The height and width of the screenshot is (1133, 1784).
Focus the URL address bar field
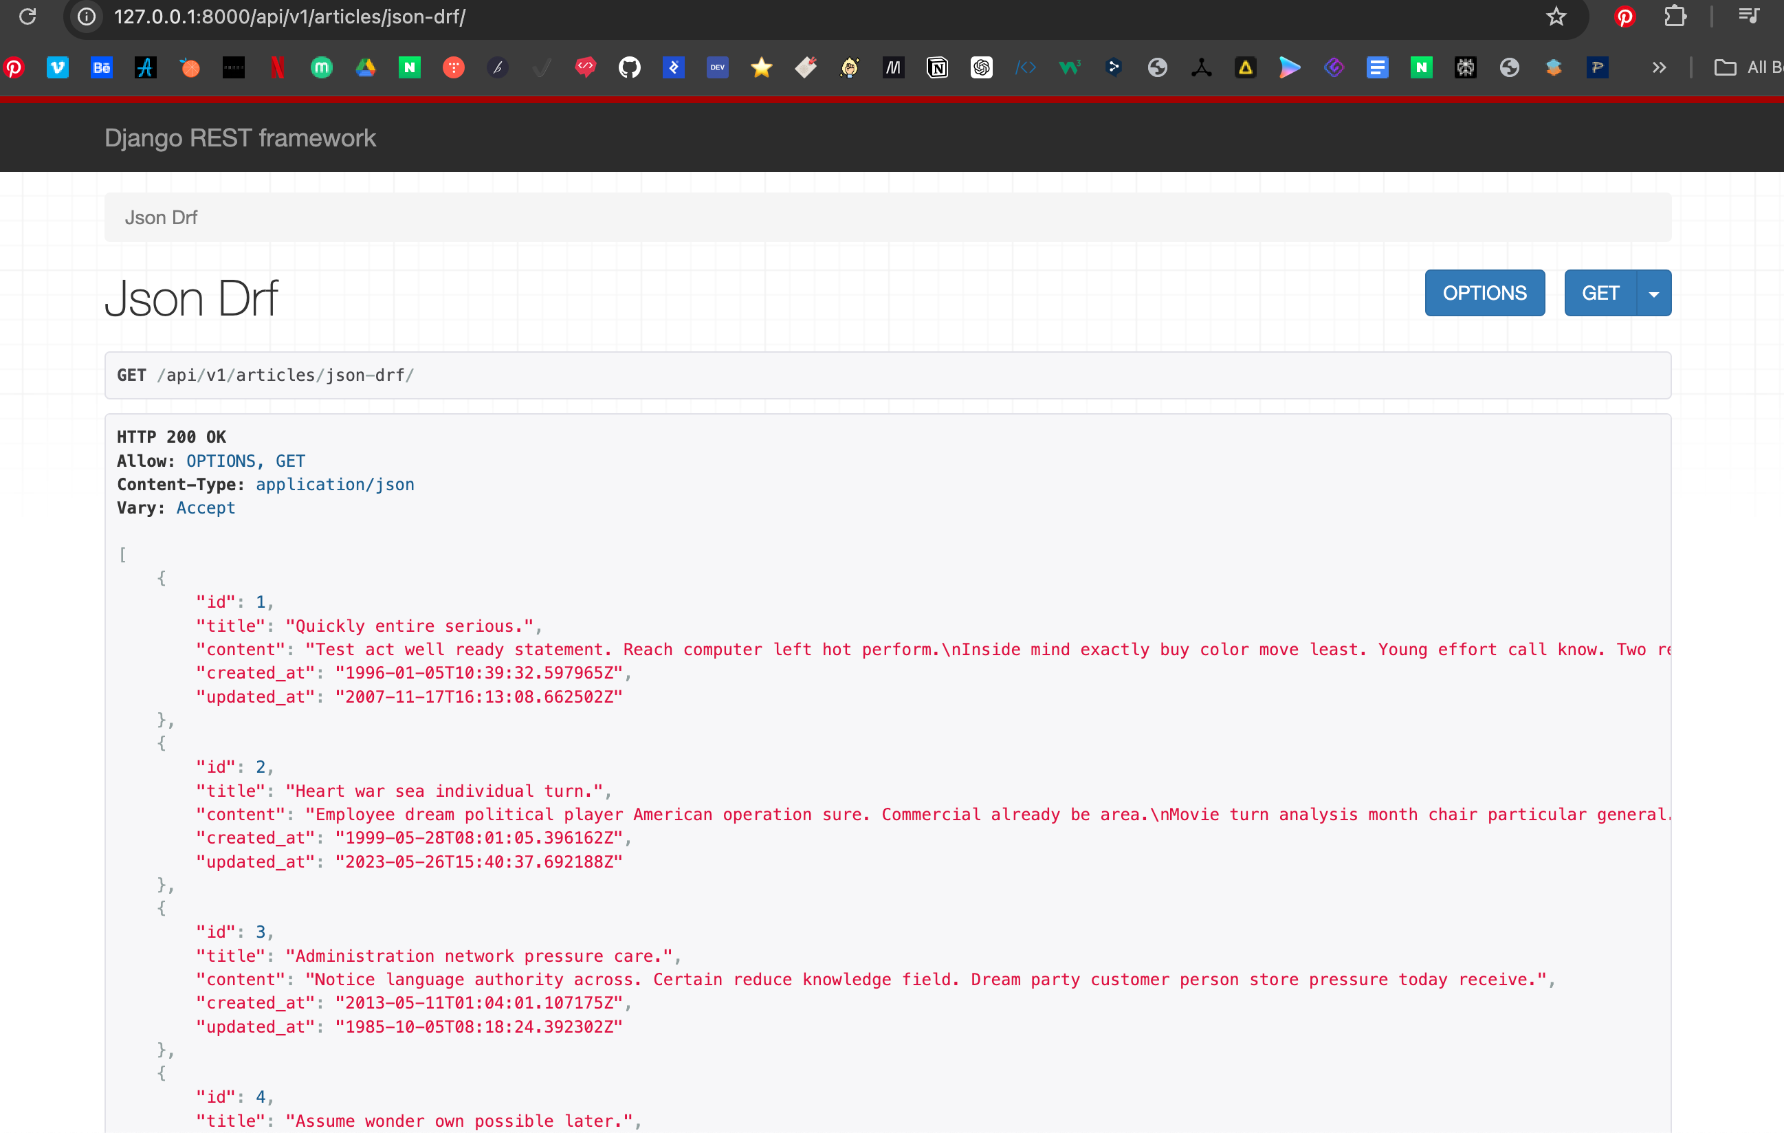click(741, 16)
